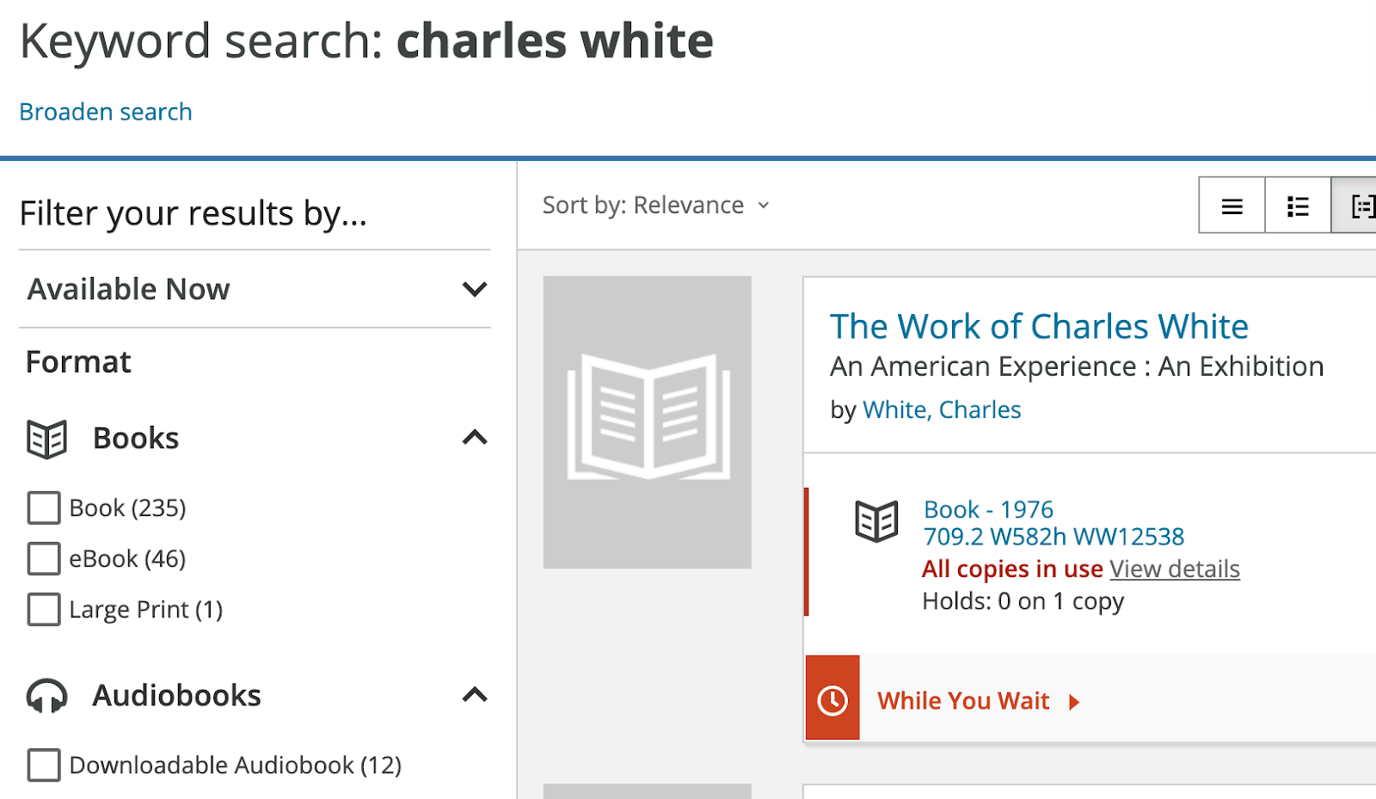1376x799 pixels.
Task: Expand the Available Now filter section
Action: click(x=255, y=289)
